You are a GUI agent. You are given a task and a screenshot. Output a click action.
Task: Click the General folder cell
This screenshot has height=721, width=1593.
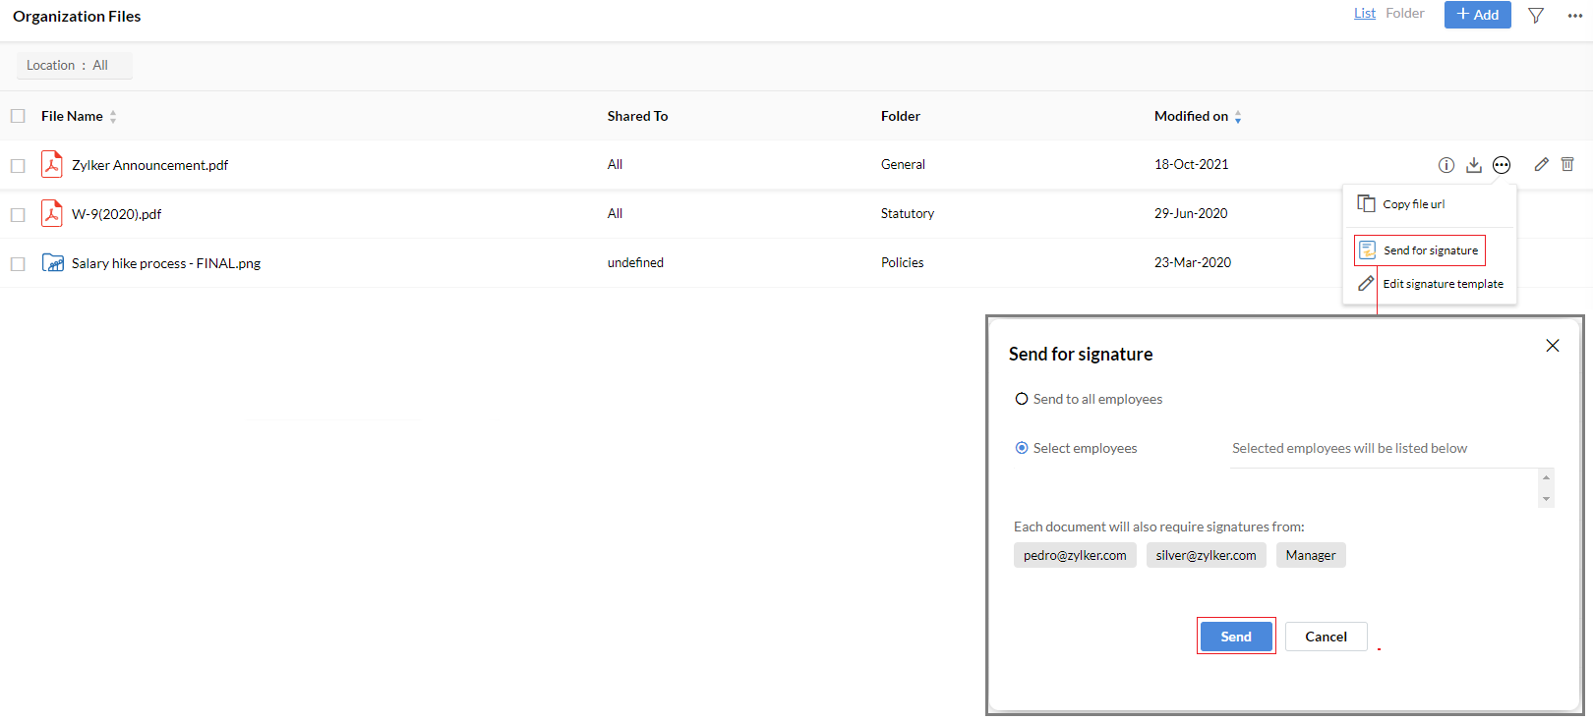coord(903,164)
